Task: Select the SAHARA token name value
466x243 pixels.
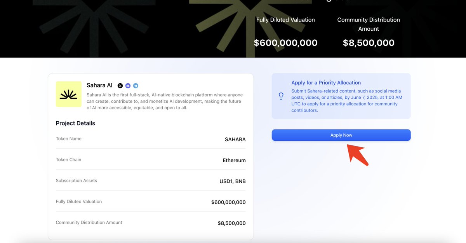Action: (235, 139)
